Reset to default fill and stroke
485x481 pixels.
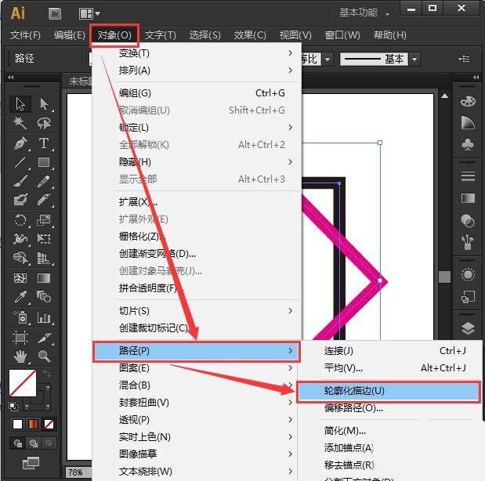tap(13, 407)
